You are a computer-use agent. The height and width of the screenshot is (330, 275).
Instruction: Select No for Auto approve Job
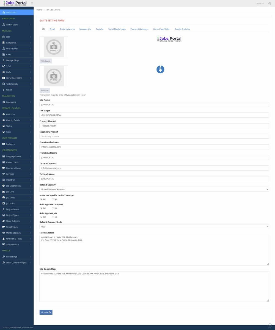[x=53, y=217]
